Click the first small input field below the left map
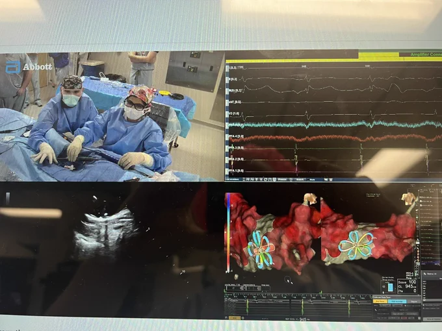 233,288
